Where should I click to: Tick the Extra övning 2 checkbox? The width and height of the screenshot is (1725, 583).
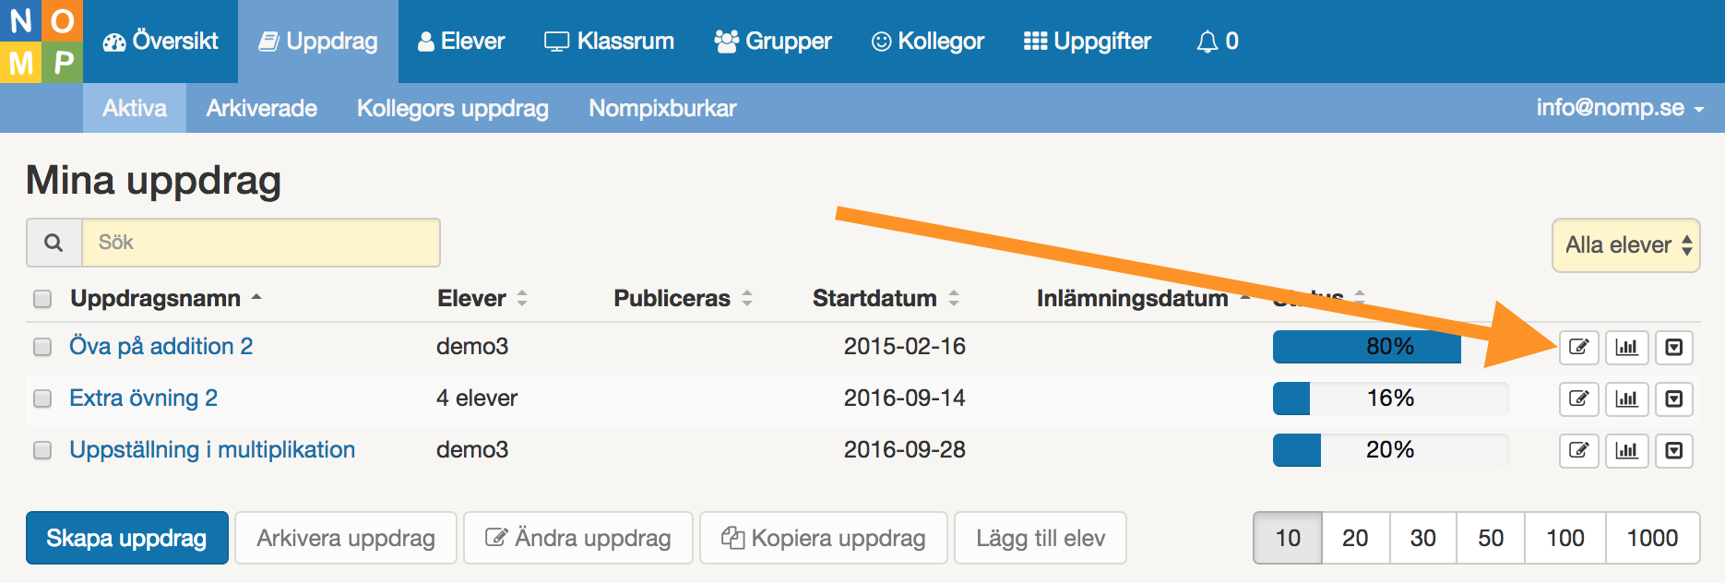42,399
